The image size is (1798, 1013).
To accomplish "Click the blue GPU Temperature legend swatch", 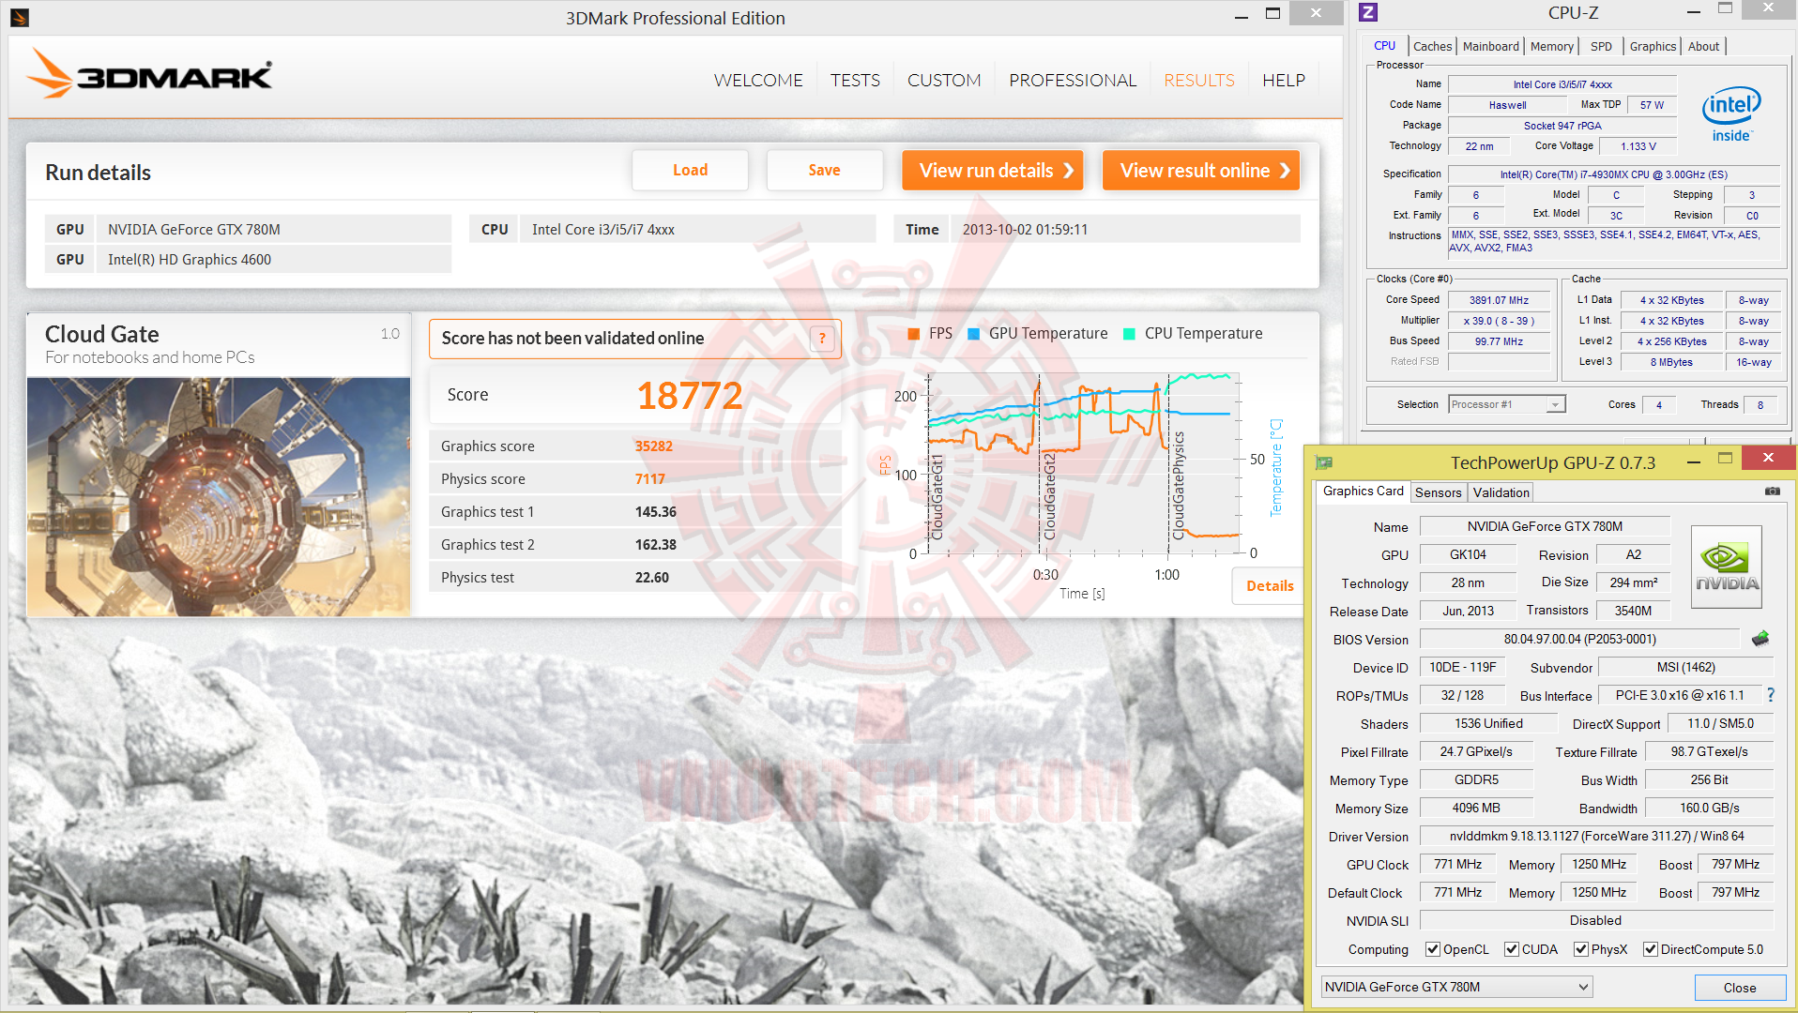I will tap(973, 334).
